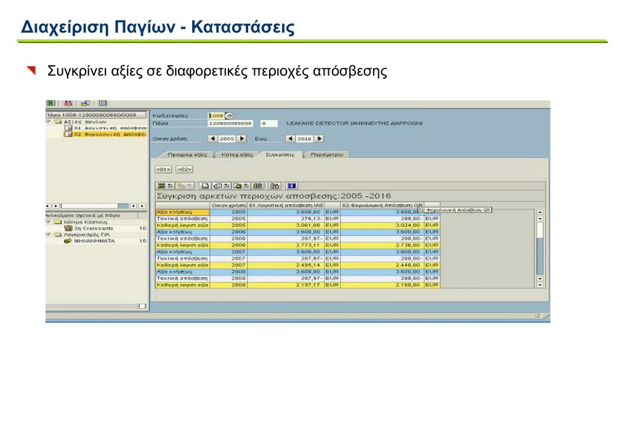
Task: Click the Έως year field 2016
Action: pos(305,139)
